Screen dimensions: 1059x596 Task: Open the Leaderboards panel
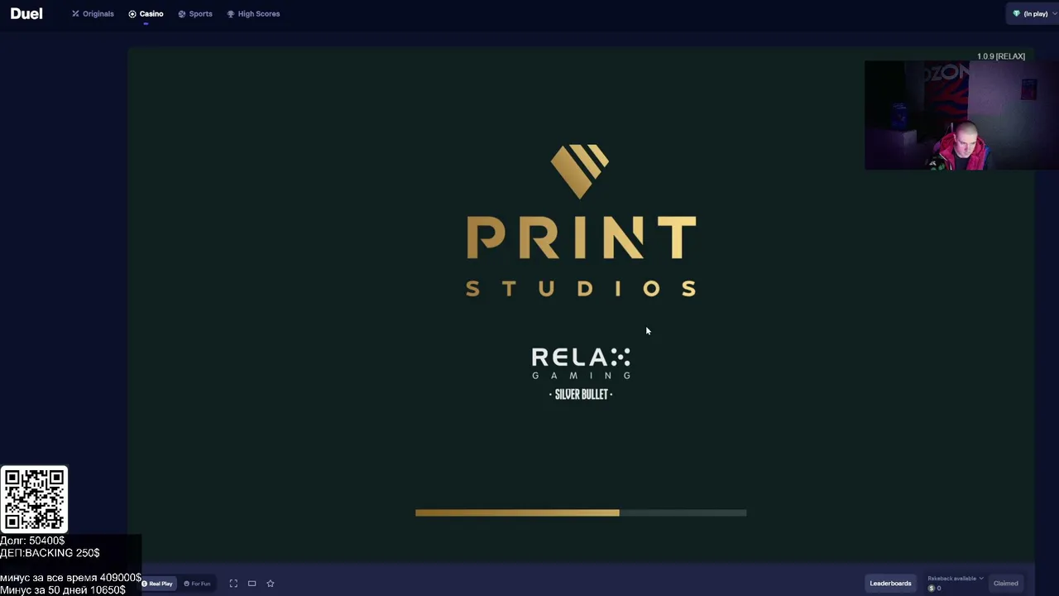pos(890,584)
